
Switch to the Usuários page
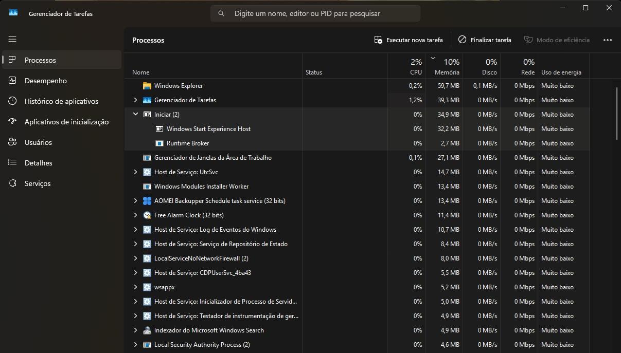62,142
